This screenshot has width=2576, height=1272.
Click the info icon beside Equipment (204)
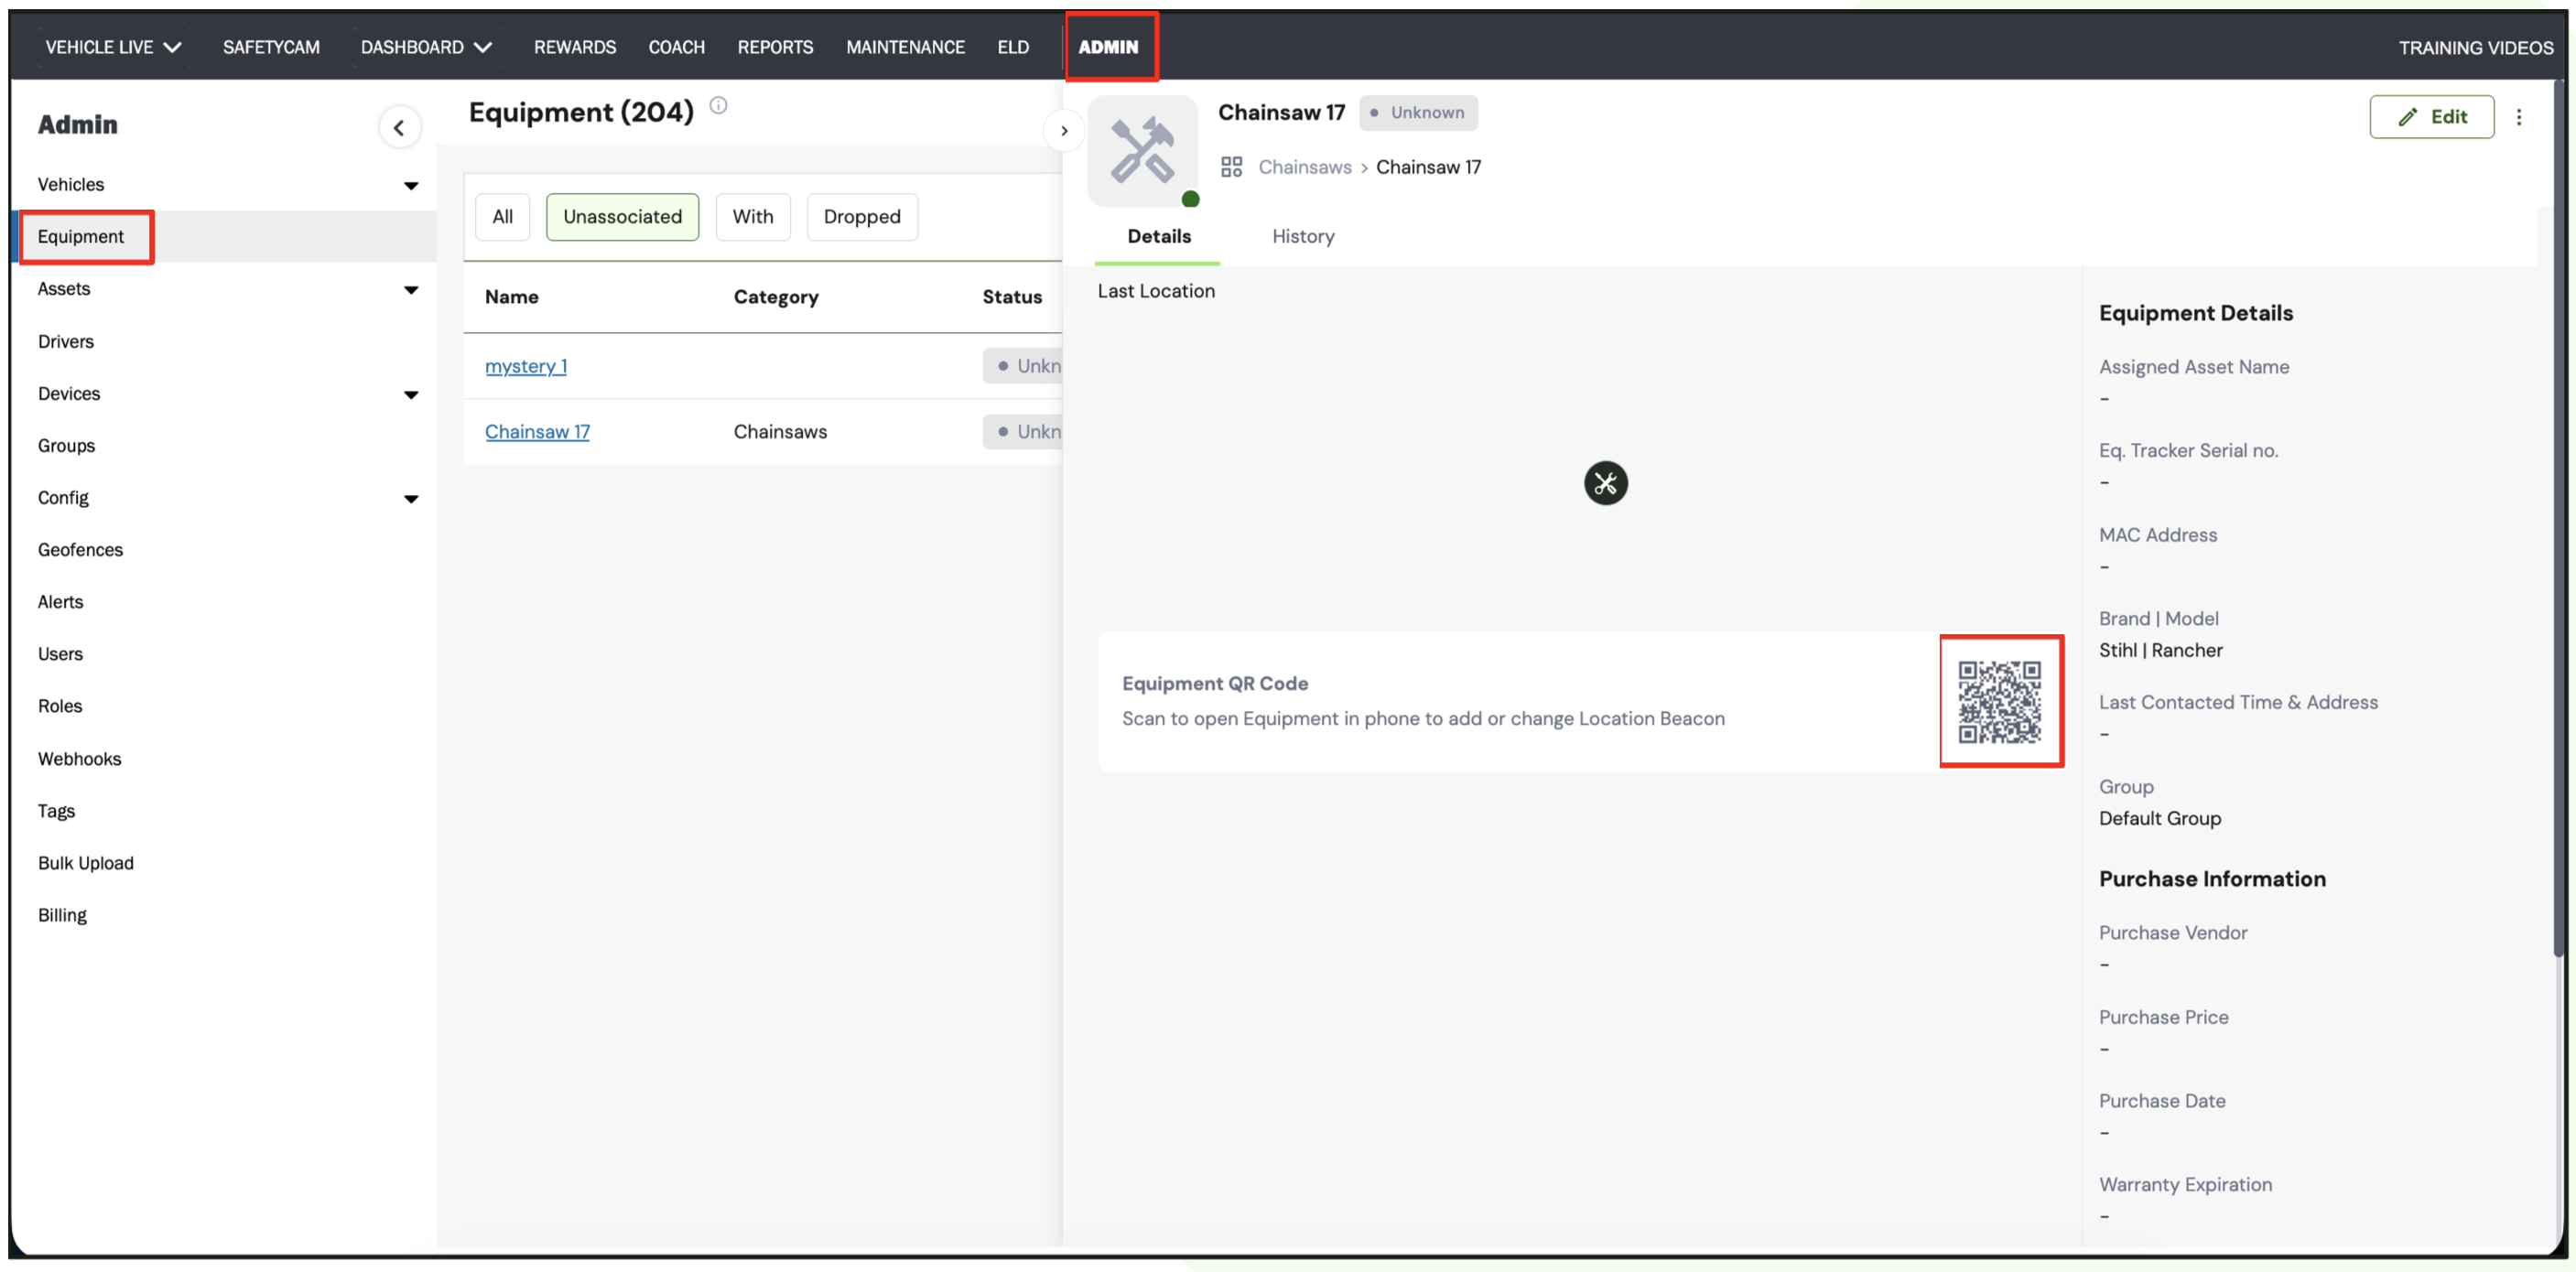[718, 105]
